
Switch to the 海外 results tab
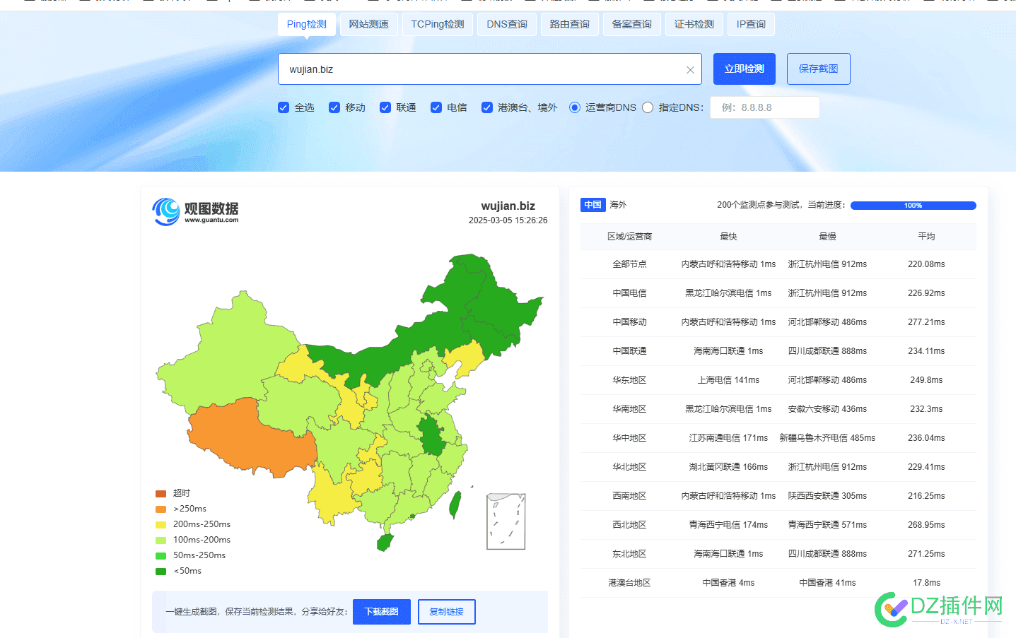[618, 204]
